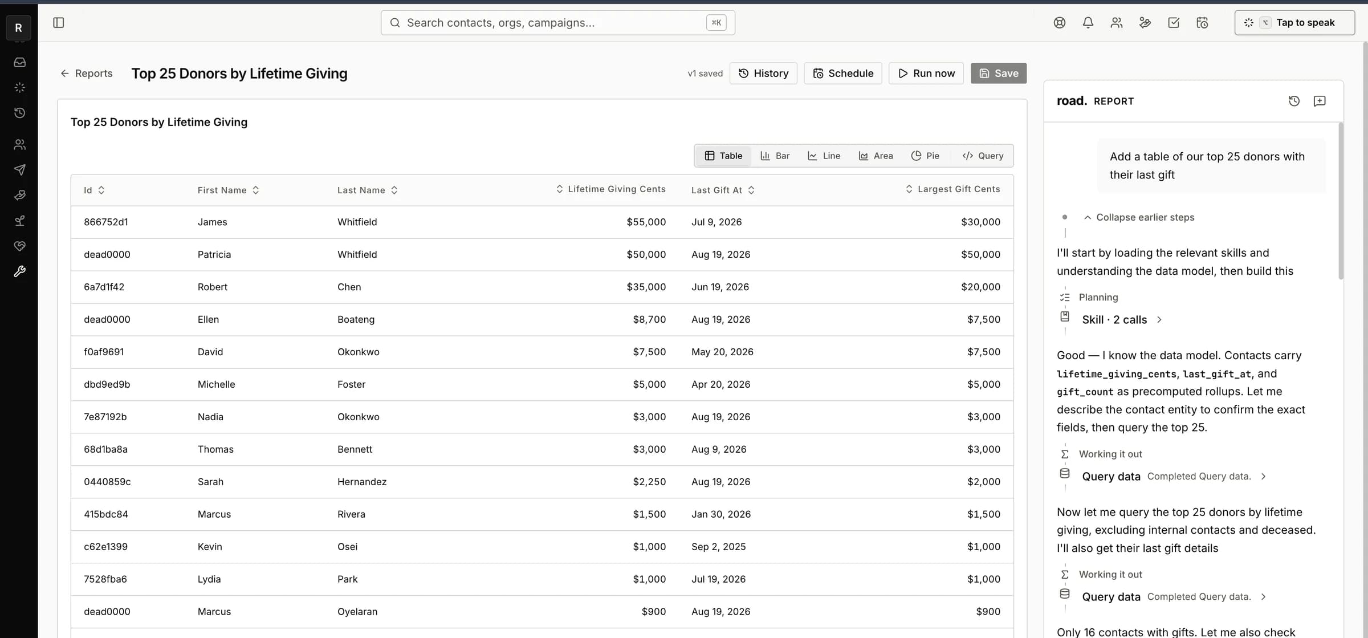
Task: Open the history clock sidebar icon
Action: [19, 113]
